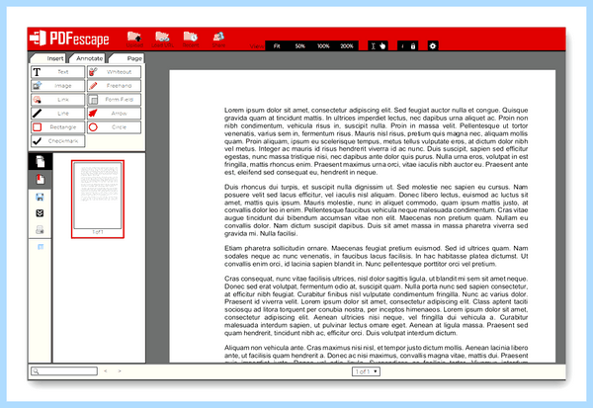
Task: Select the Arrow tool
Action: pyautogui.click(x=114, y=114)
